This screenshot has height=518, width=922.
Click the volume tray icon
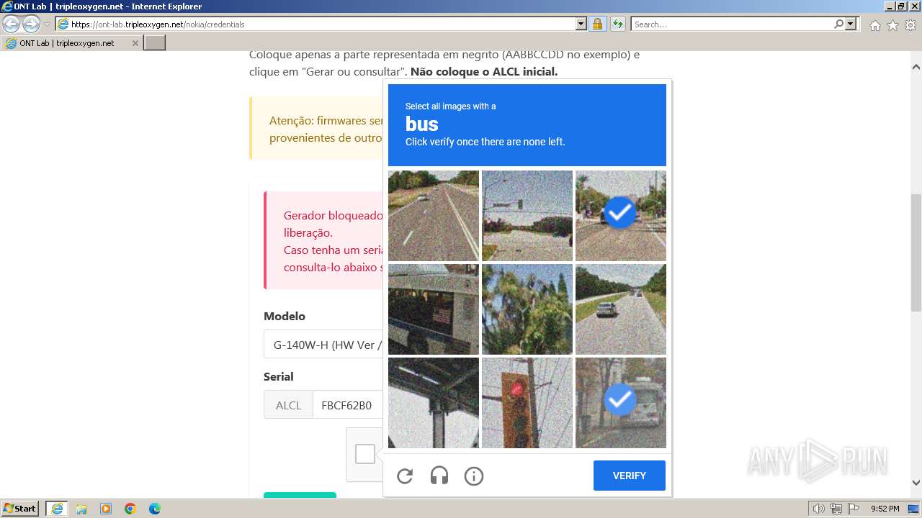pyautogui.click(x=819, y=509)
